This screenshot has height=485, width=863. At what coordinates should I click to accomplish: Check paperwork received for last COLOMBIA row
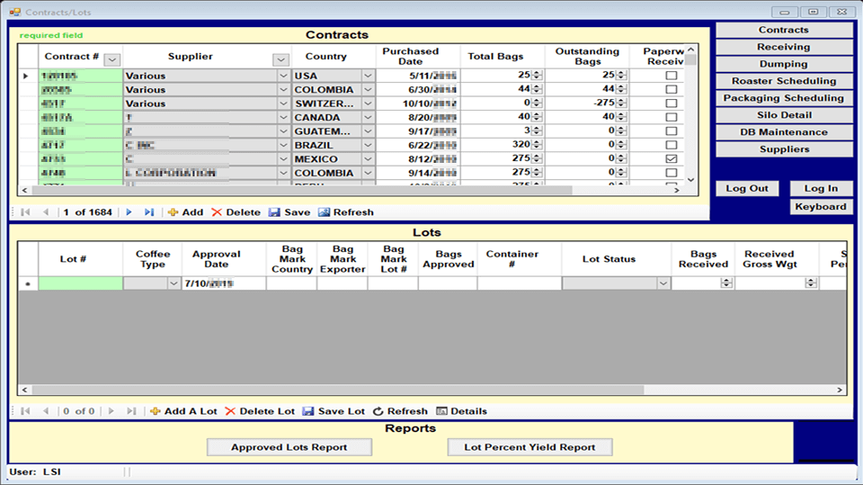click(x=671, y=173)
